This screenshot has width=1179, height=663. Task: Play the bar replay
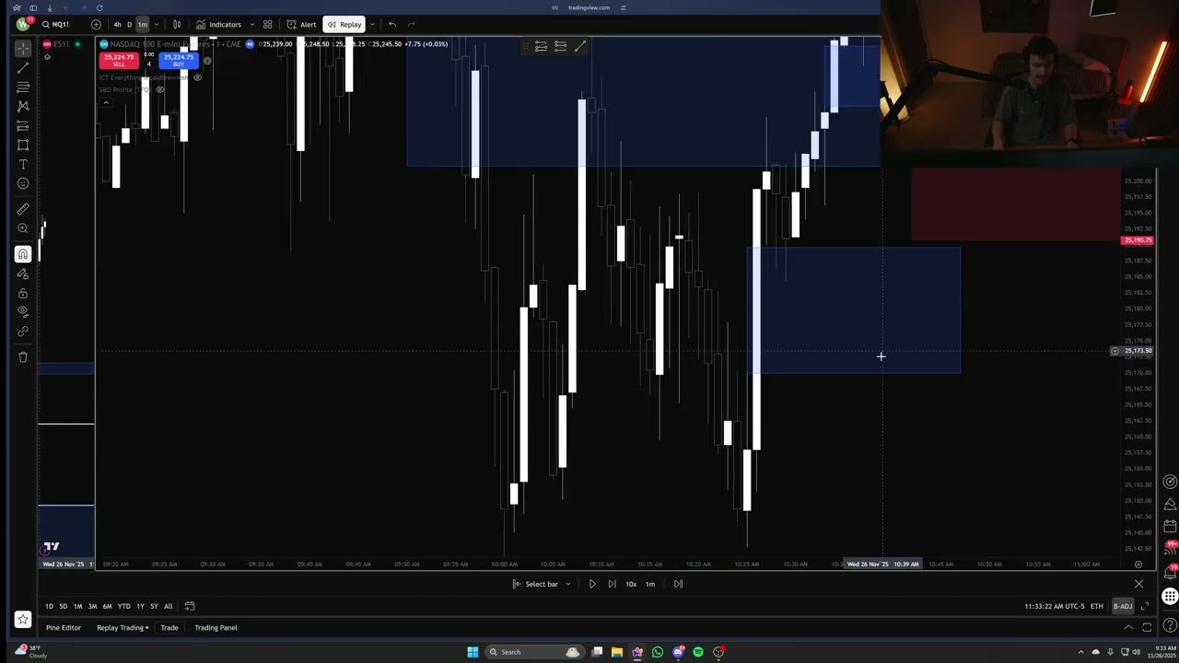(592, 584)
